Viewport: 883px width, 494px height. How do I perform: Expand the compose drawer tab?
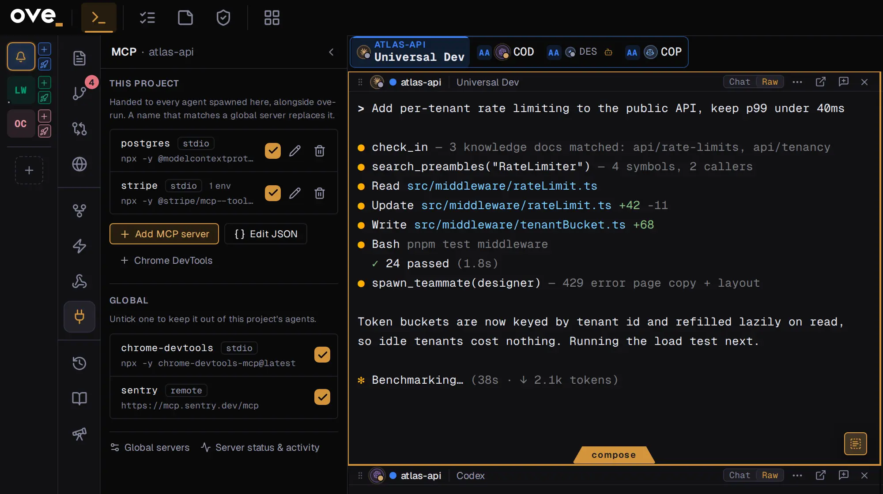click(614, 455)
